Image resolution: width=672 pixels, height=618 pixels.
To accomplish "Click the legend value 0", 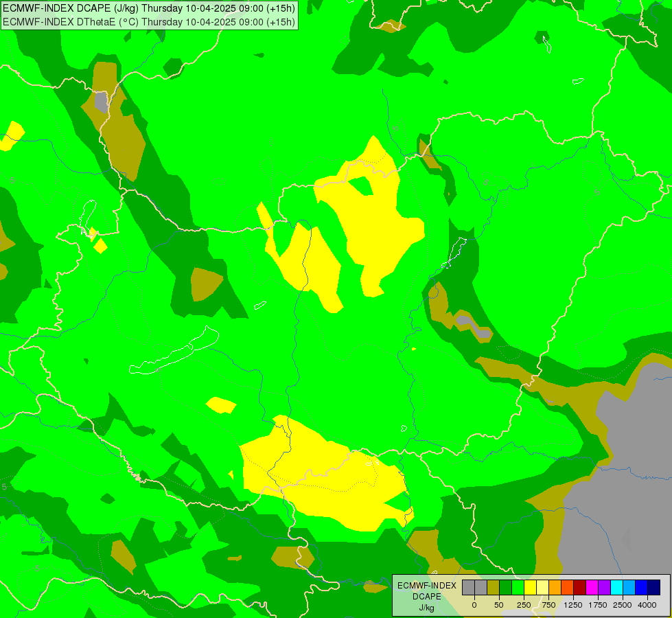I will click(474, 605).
